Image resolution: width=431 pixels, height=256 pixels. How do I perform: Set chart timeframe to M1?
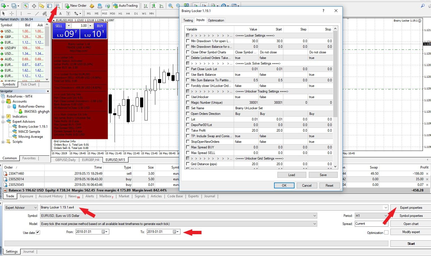tap(89, 13)
